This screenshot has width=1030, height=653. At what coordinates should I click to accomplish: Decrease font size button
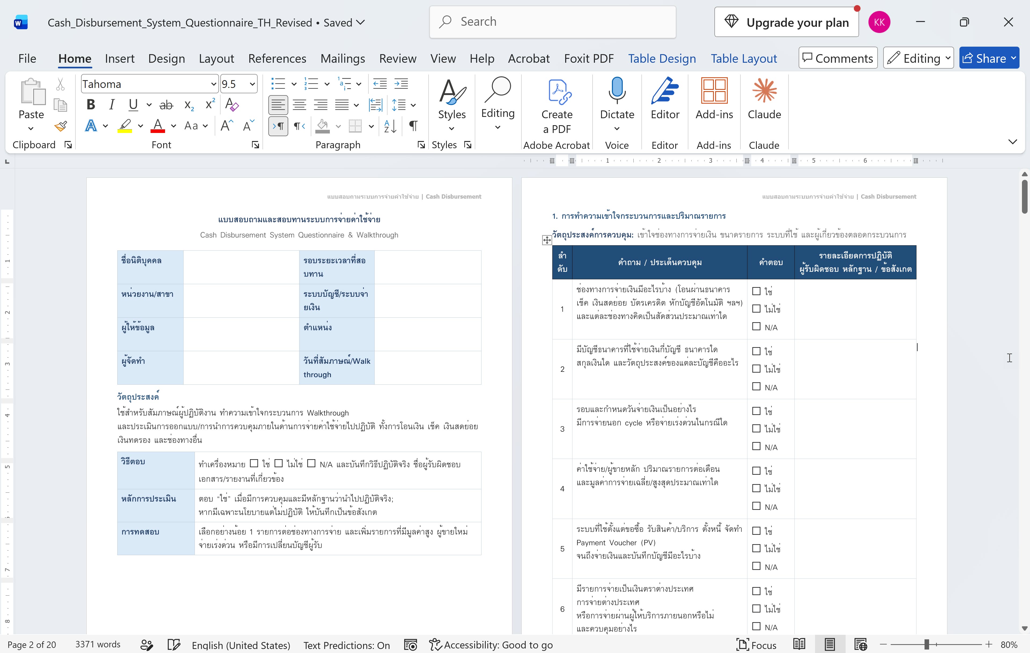249,126
